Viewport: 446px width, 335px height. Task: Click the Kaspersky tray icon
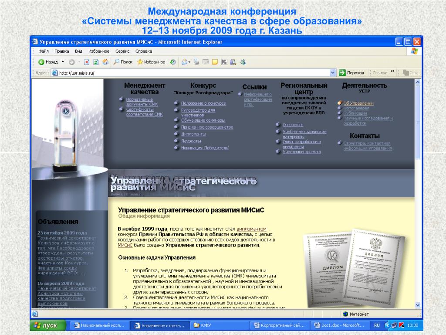401,325
